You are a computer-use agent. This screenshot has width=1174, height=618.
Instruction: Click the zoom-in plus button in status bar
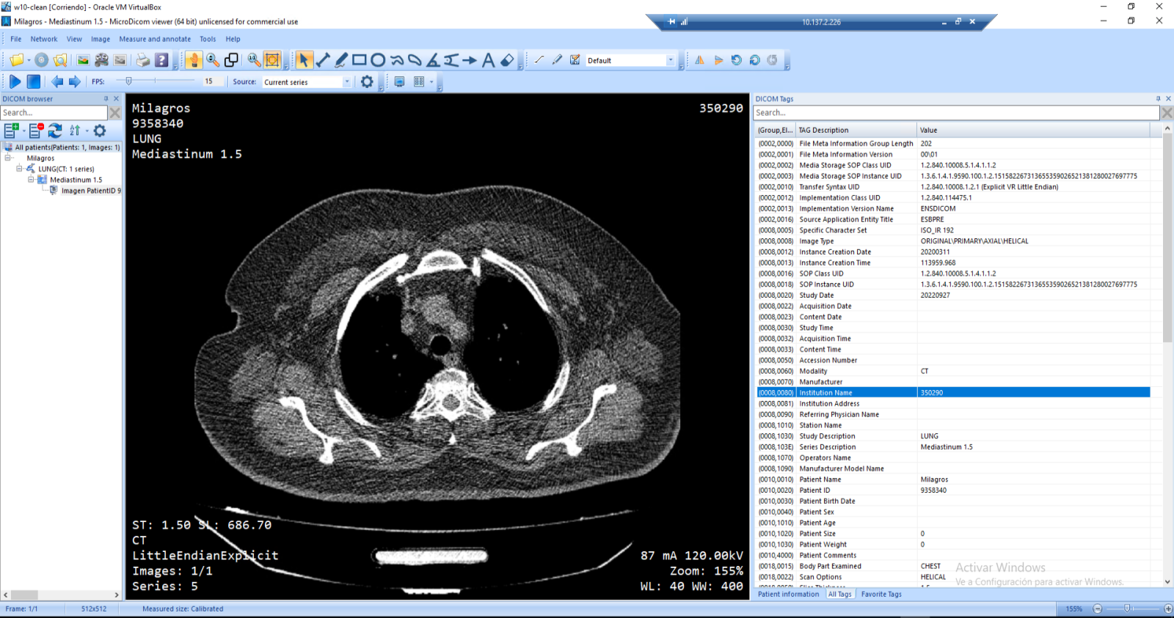[1168, 608]
